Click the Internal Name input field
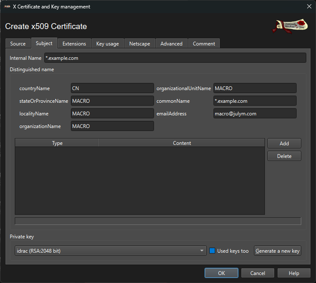 175,58
